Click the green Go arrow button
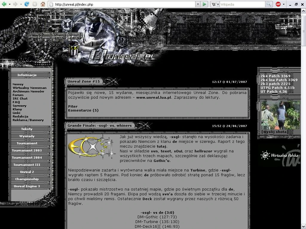 [x=204, y=4]
